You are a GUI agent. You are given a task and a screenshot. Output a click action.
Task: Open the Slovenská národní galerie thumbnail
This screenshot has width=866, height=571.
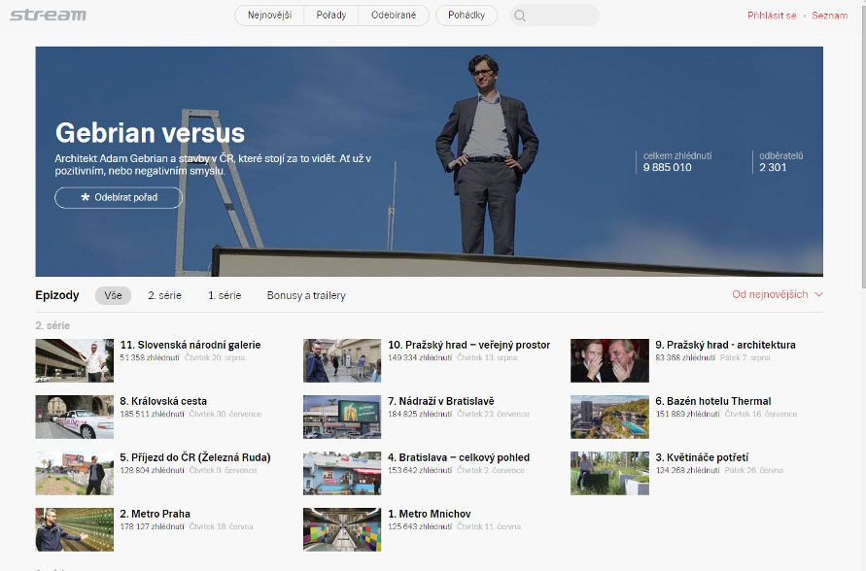click(x=74, y=360)
